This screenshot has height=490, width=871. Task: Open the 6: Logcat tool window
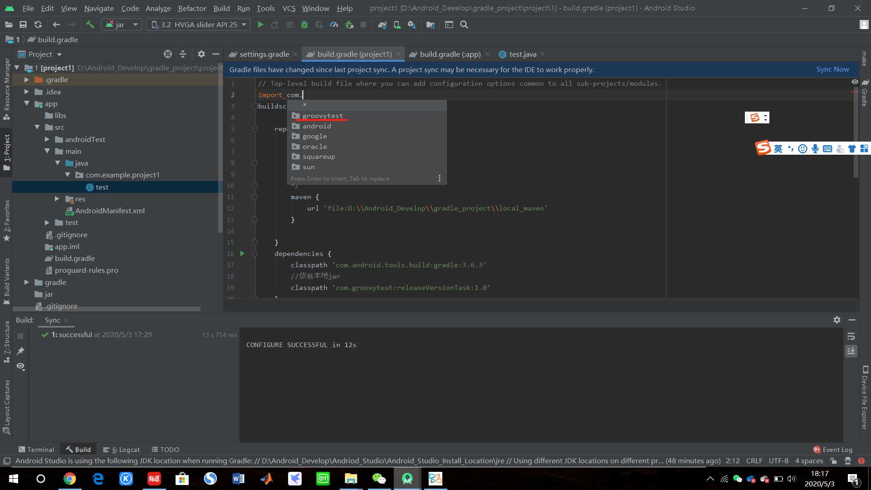click(x=121, y=449)
